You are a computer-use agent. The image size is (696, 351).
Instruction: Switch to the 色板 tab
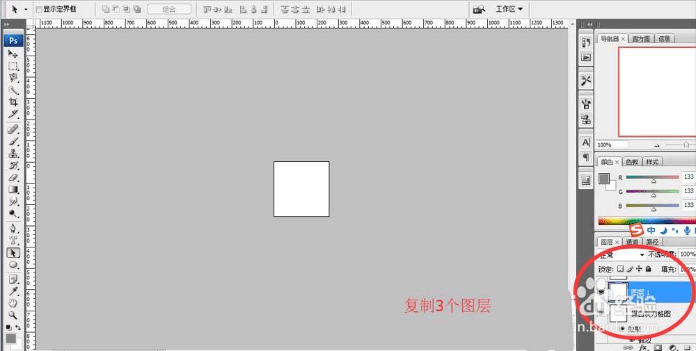click(x=632, y=162)
